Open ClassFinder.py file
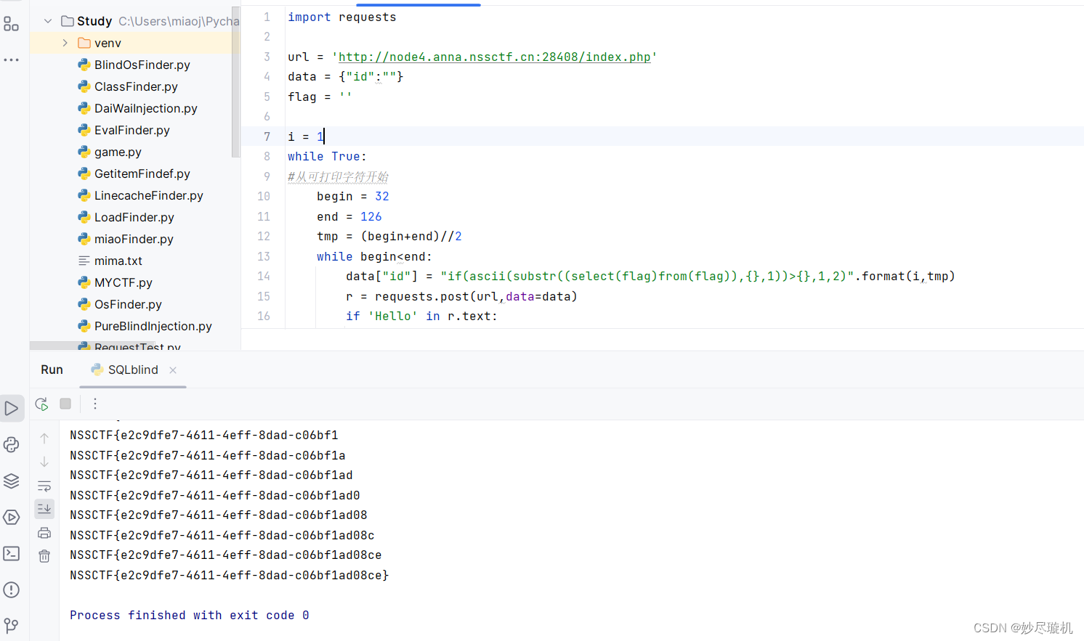The height and width of the screenshot is (641, 1084). [136, 86]
